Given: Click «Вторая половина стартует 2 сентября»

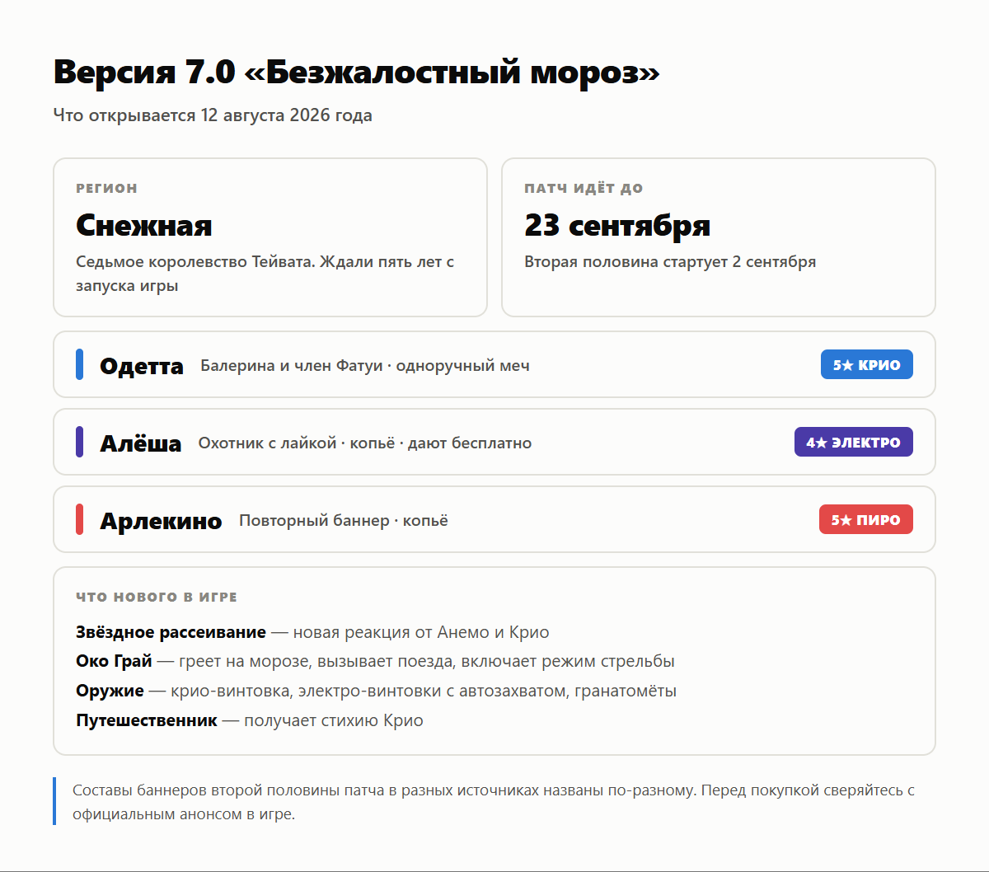Looking at the screenshot, I should (670, 262).
